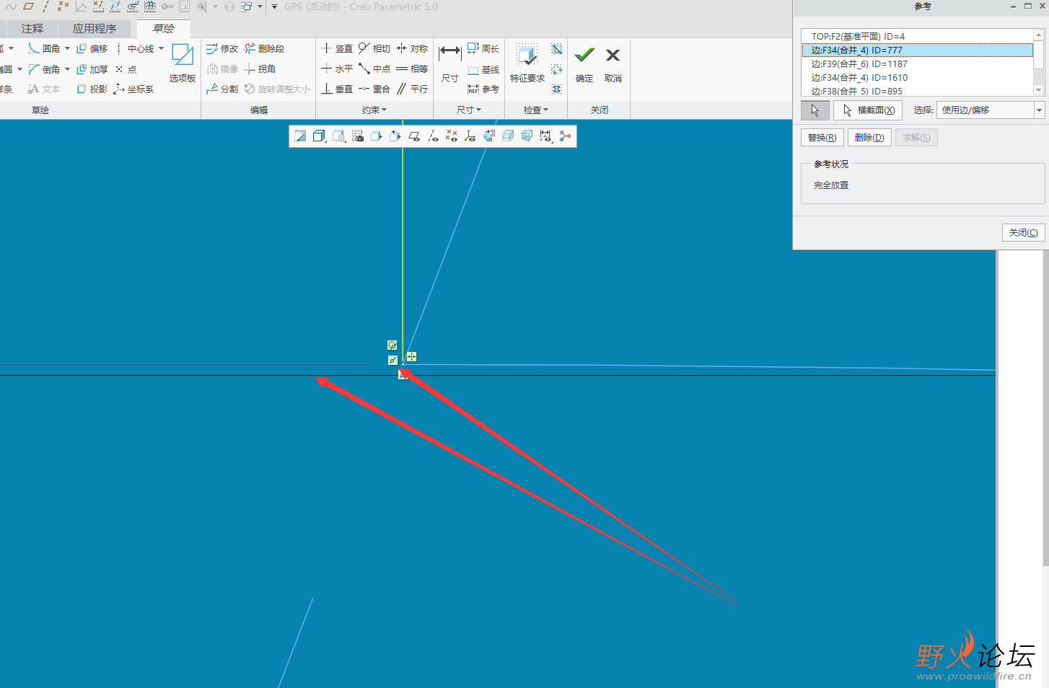Apply the 重合 (coincident) constraint

374,89
